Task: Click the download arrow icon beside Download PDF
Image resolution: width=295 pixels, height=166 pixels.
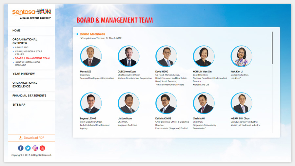Action: pyautogui.click(x=21, y=138)
